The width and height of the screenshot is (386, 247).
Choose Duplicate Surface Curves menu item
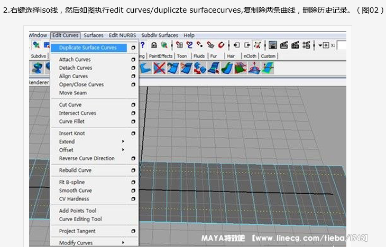[88, 48]
